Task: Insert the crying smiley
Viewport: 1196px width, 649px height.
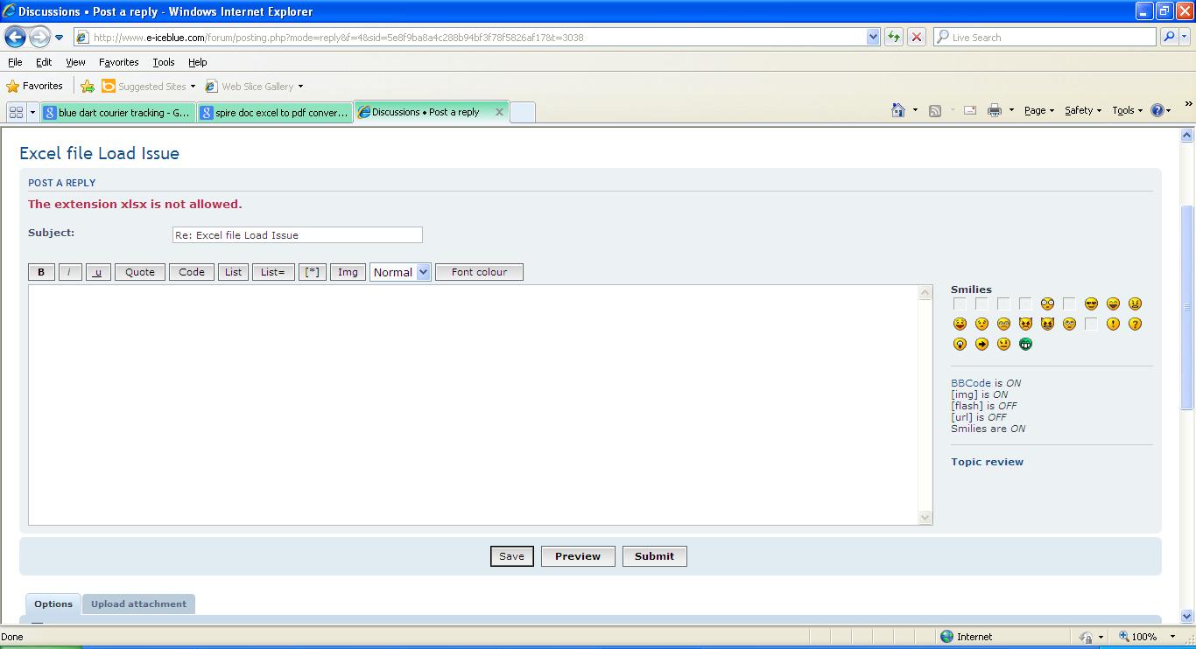Action: coord(1003,324)
